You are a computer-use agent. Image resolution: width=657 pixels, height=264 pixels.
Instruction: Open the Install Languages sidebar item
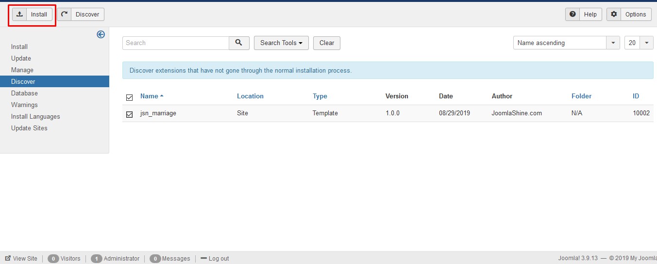35,117
